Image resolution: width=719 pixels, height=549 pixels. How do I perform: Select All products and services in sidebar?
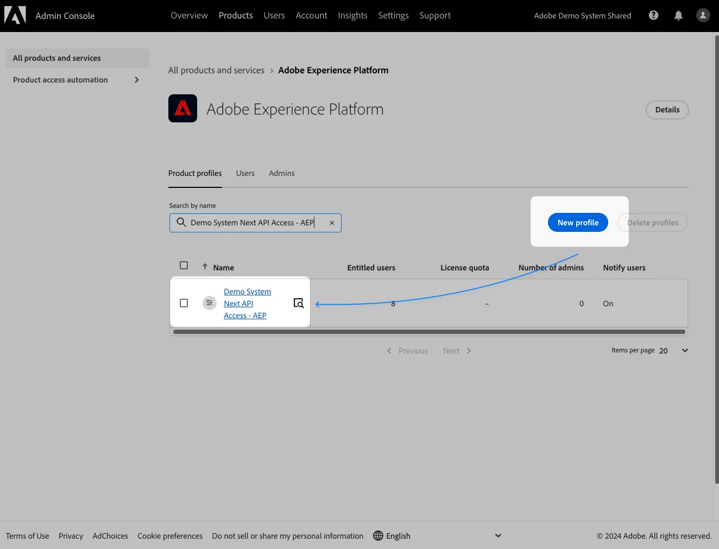coord(78,58)
